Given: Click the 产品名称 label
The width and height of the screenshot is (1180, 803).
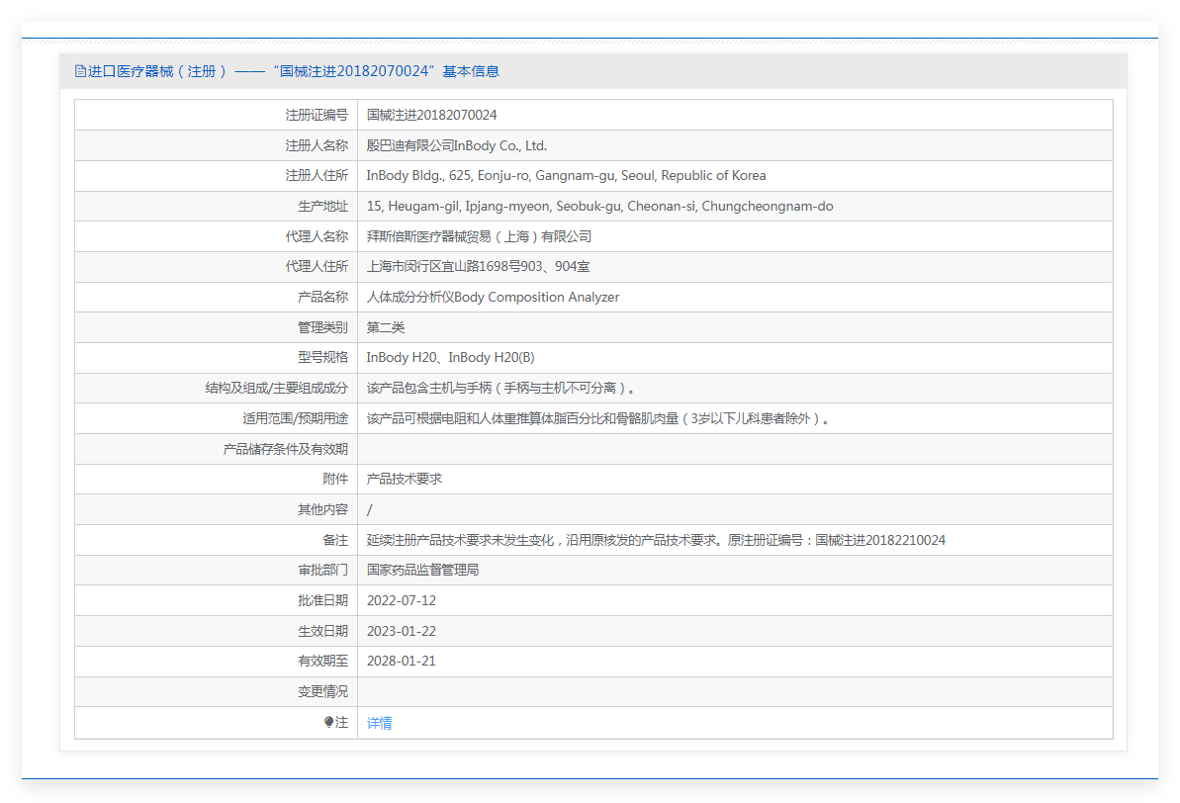Looking at the screenshot, I should click(322, 298).
